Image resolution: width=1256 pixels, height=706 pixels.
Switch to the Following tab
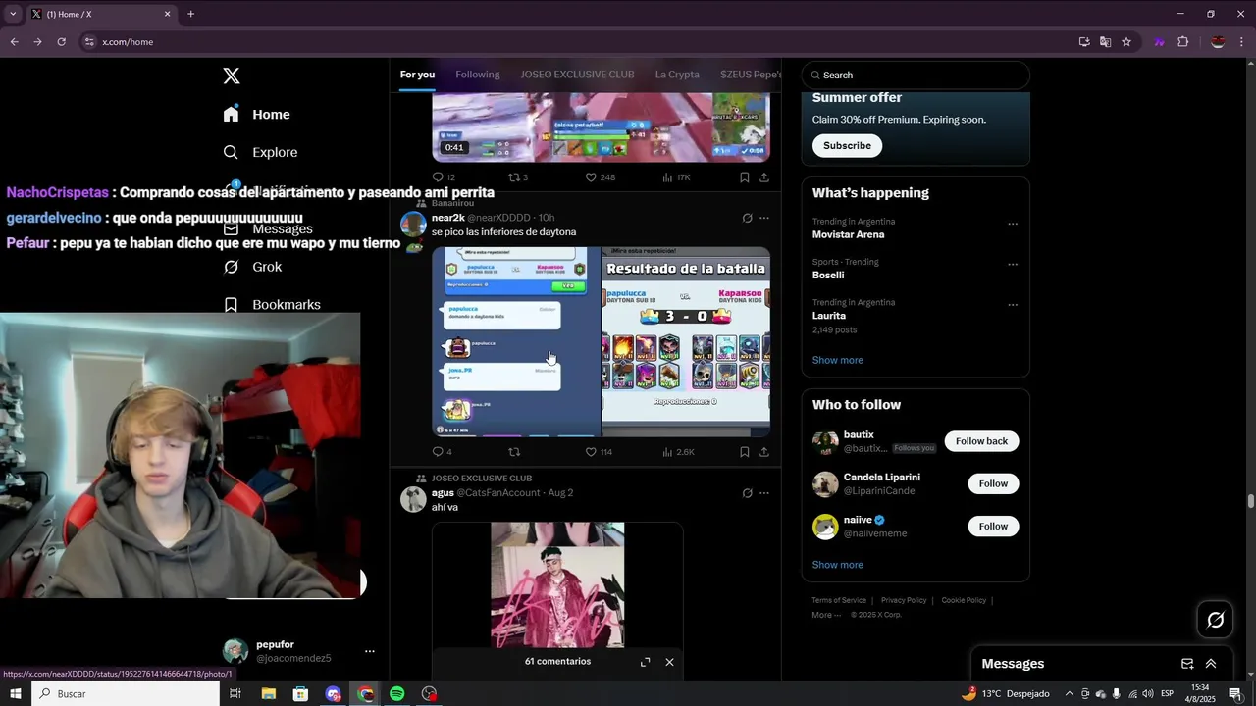click(478, 75)
